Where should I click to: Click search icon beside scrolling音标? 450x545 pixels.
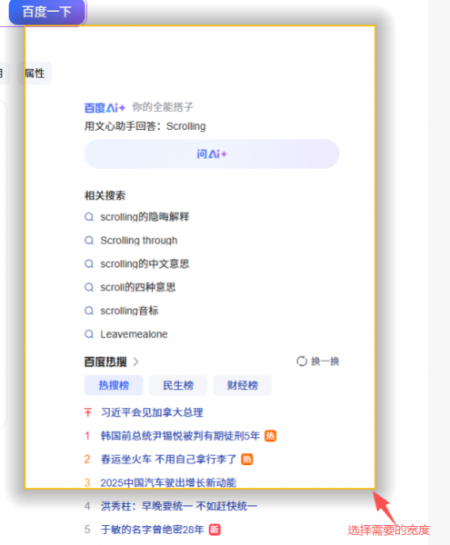(89, 311)
